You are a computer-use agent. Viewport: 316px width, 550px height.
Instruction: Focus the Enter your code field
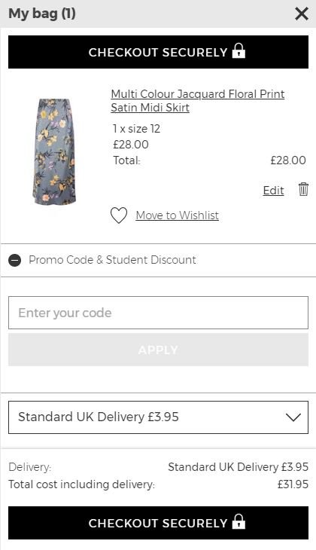pyautogui.click(x=158, y=313)
